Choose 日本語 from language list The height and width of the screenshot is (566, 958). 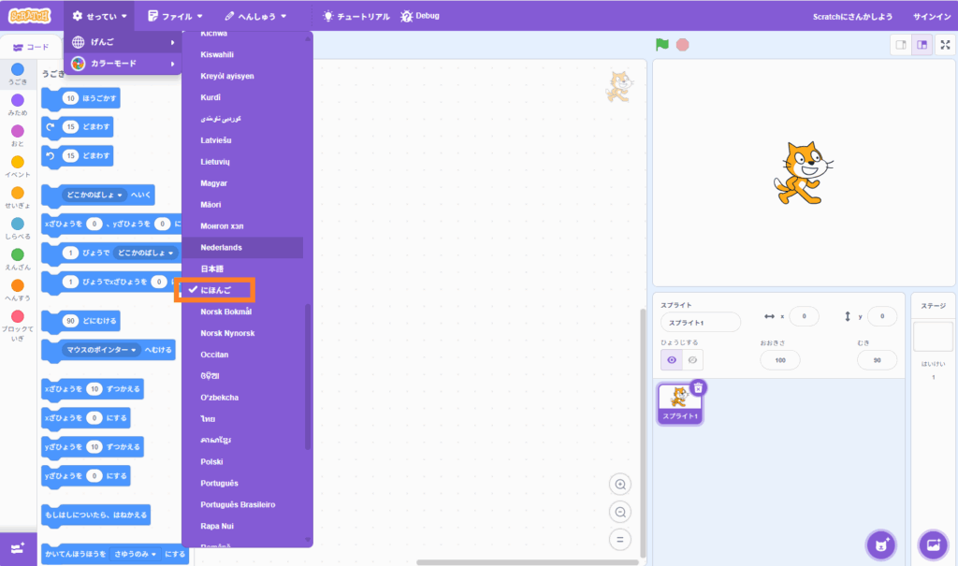click(242, 268)
